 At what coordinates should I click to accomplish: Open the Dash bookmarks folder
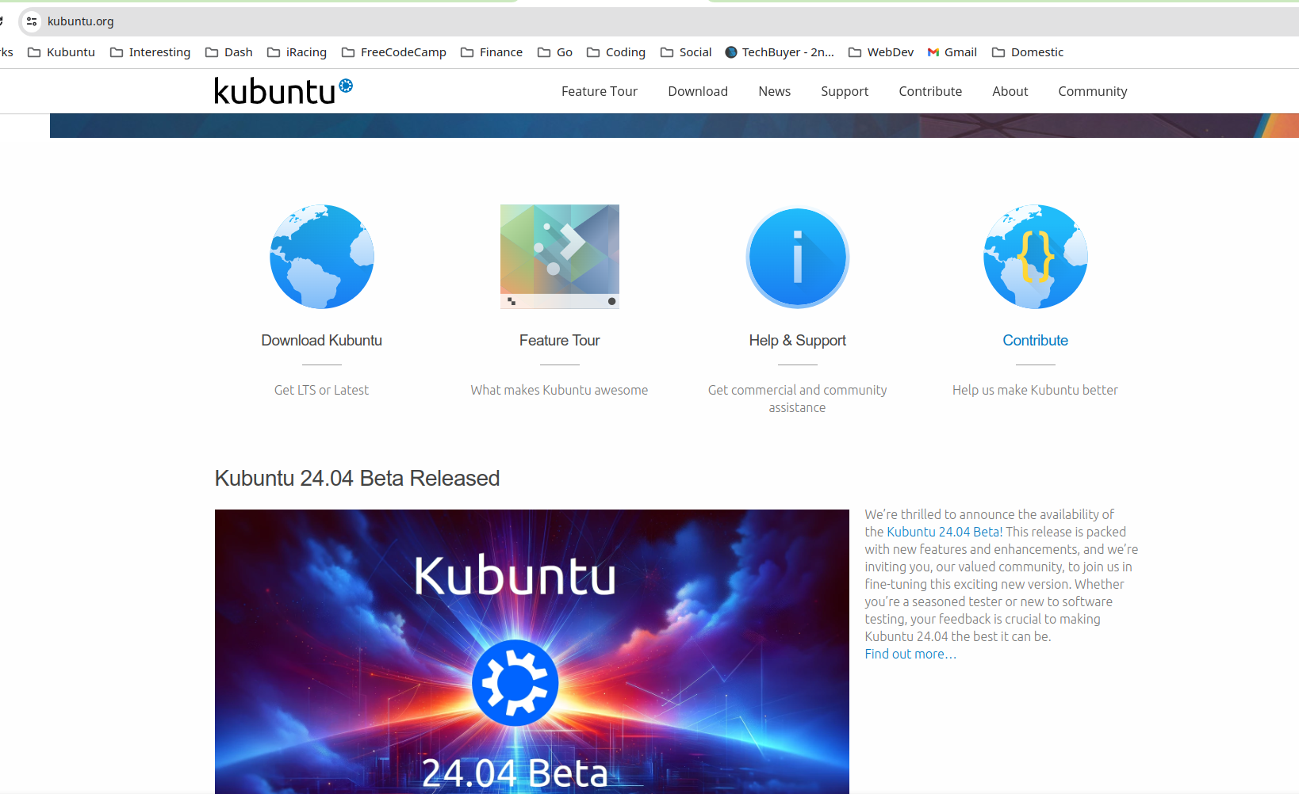point(228,52)
